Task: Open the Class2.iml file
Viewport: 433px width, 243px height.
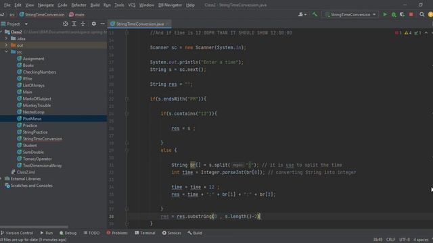Action: pos(26,172)
